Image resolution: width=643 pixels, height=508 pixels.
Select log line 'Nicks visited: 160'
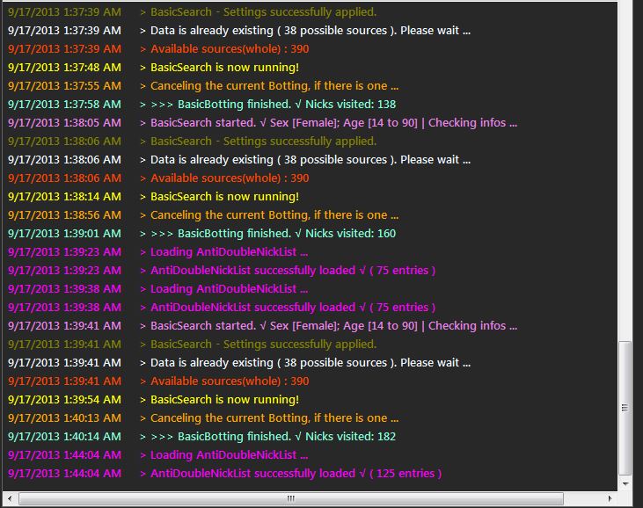(x=201, y=234)
